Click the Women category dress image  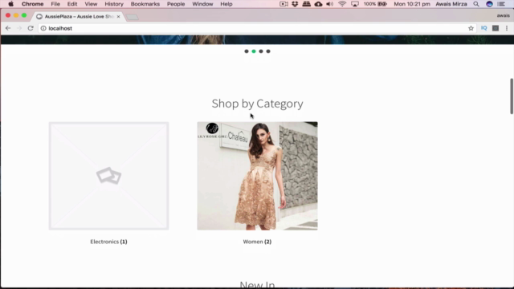point(257,176)
